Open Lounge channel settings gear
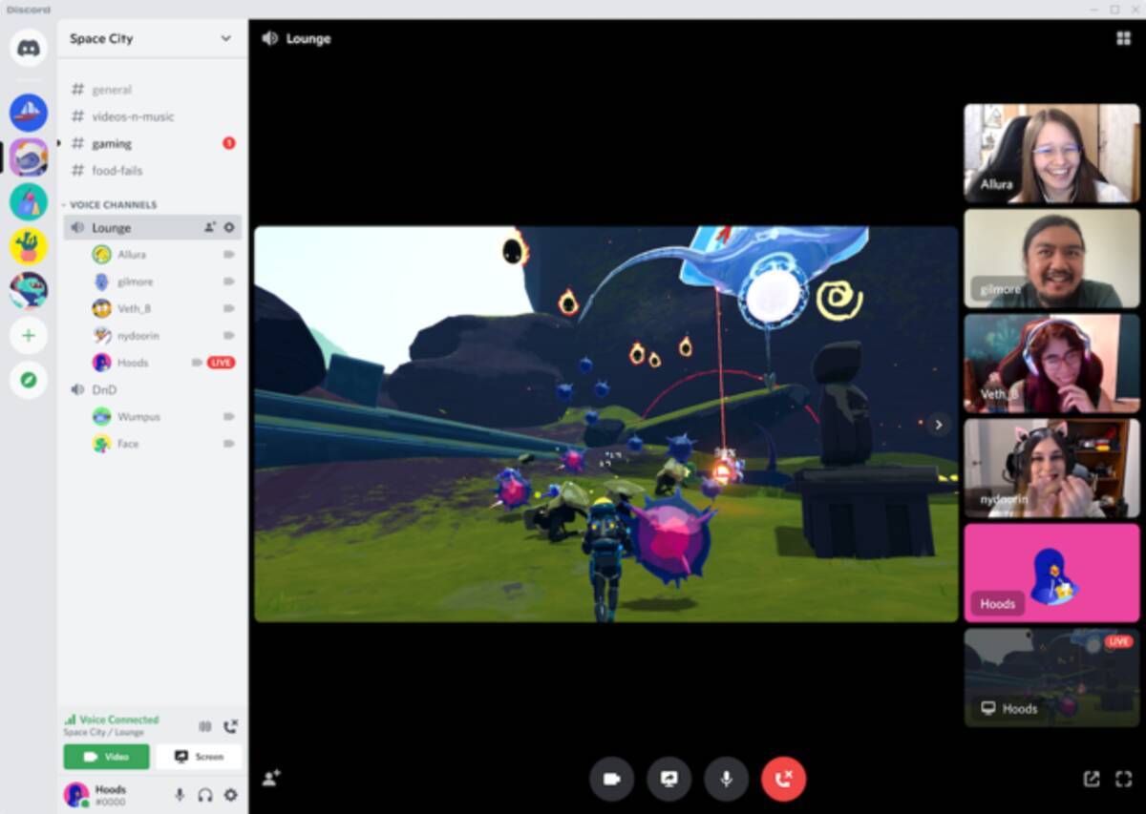1146x814 pixels. (x=229, y=228)
